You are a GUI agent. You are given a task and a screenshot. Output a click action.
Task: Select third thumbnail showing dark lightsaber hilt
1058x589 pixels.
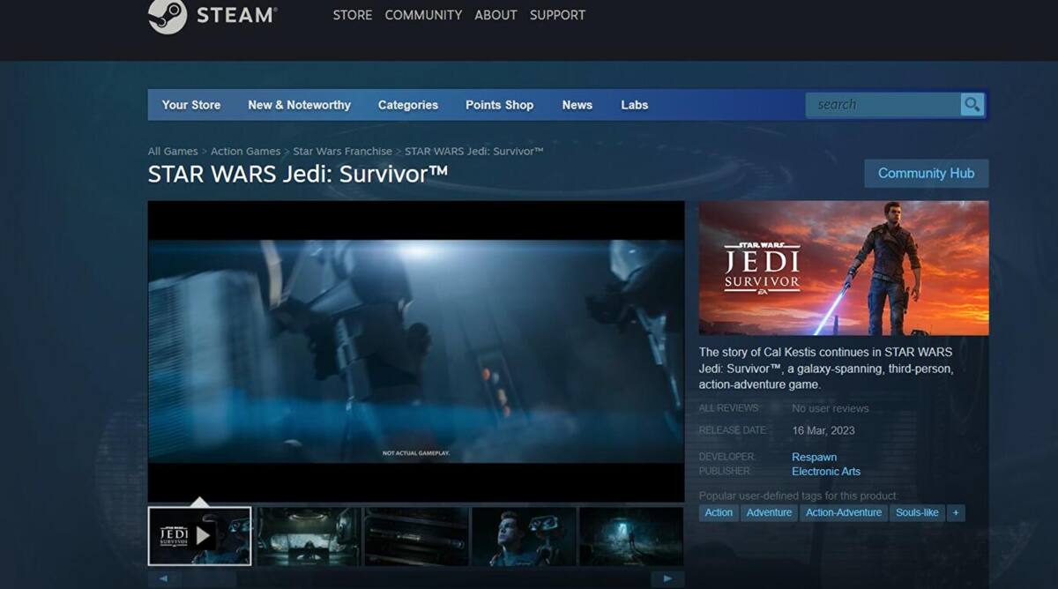click(x=416, y=536)
